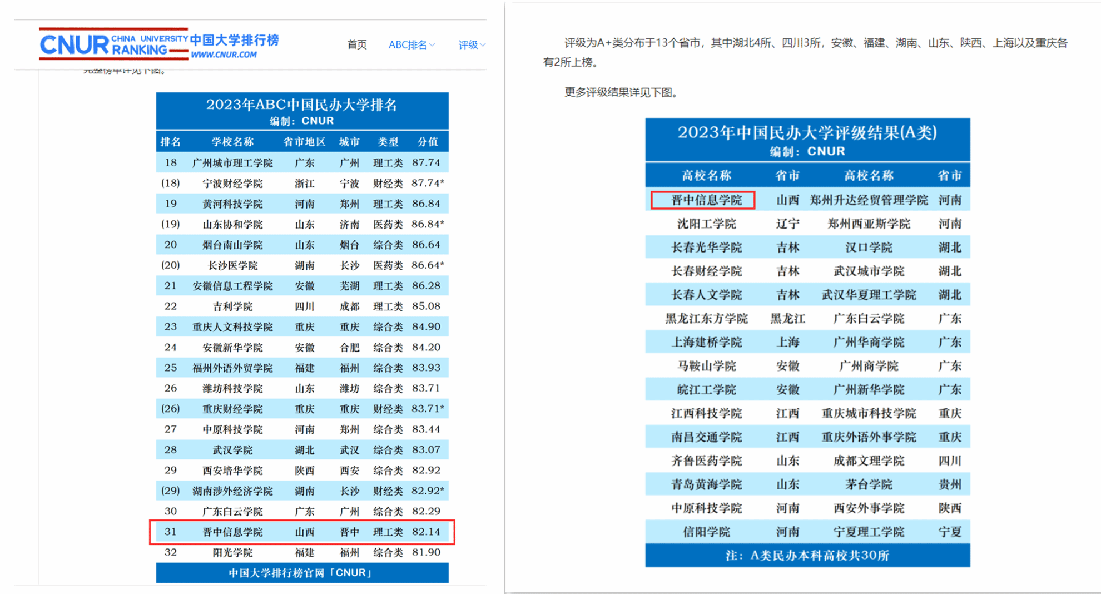Select the 分值 column header in ranking table
Screen dimensions: 1101x594
click(x=427, y=142)
